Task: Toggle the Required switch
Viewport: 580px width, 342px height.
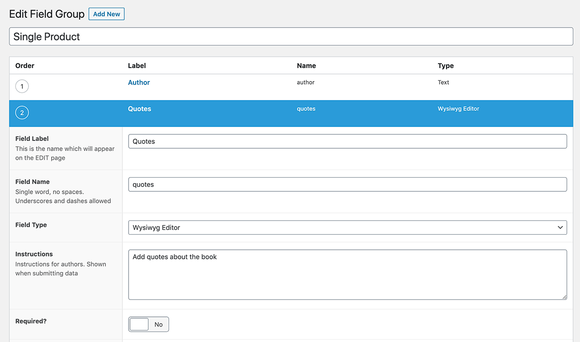Action: click(148, 325)
